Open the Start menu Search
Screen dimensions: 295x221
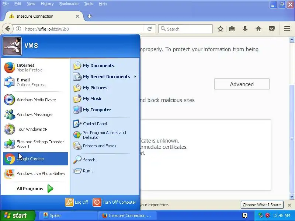click(x=105, y=160)
